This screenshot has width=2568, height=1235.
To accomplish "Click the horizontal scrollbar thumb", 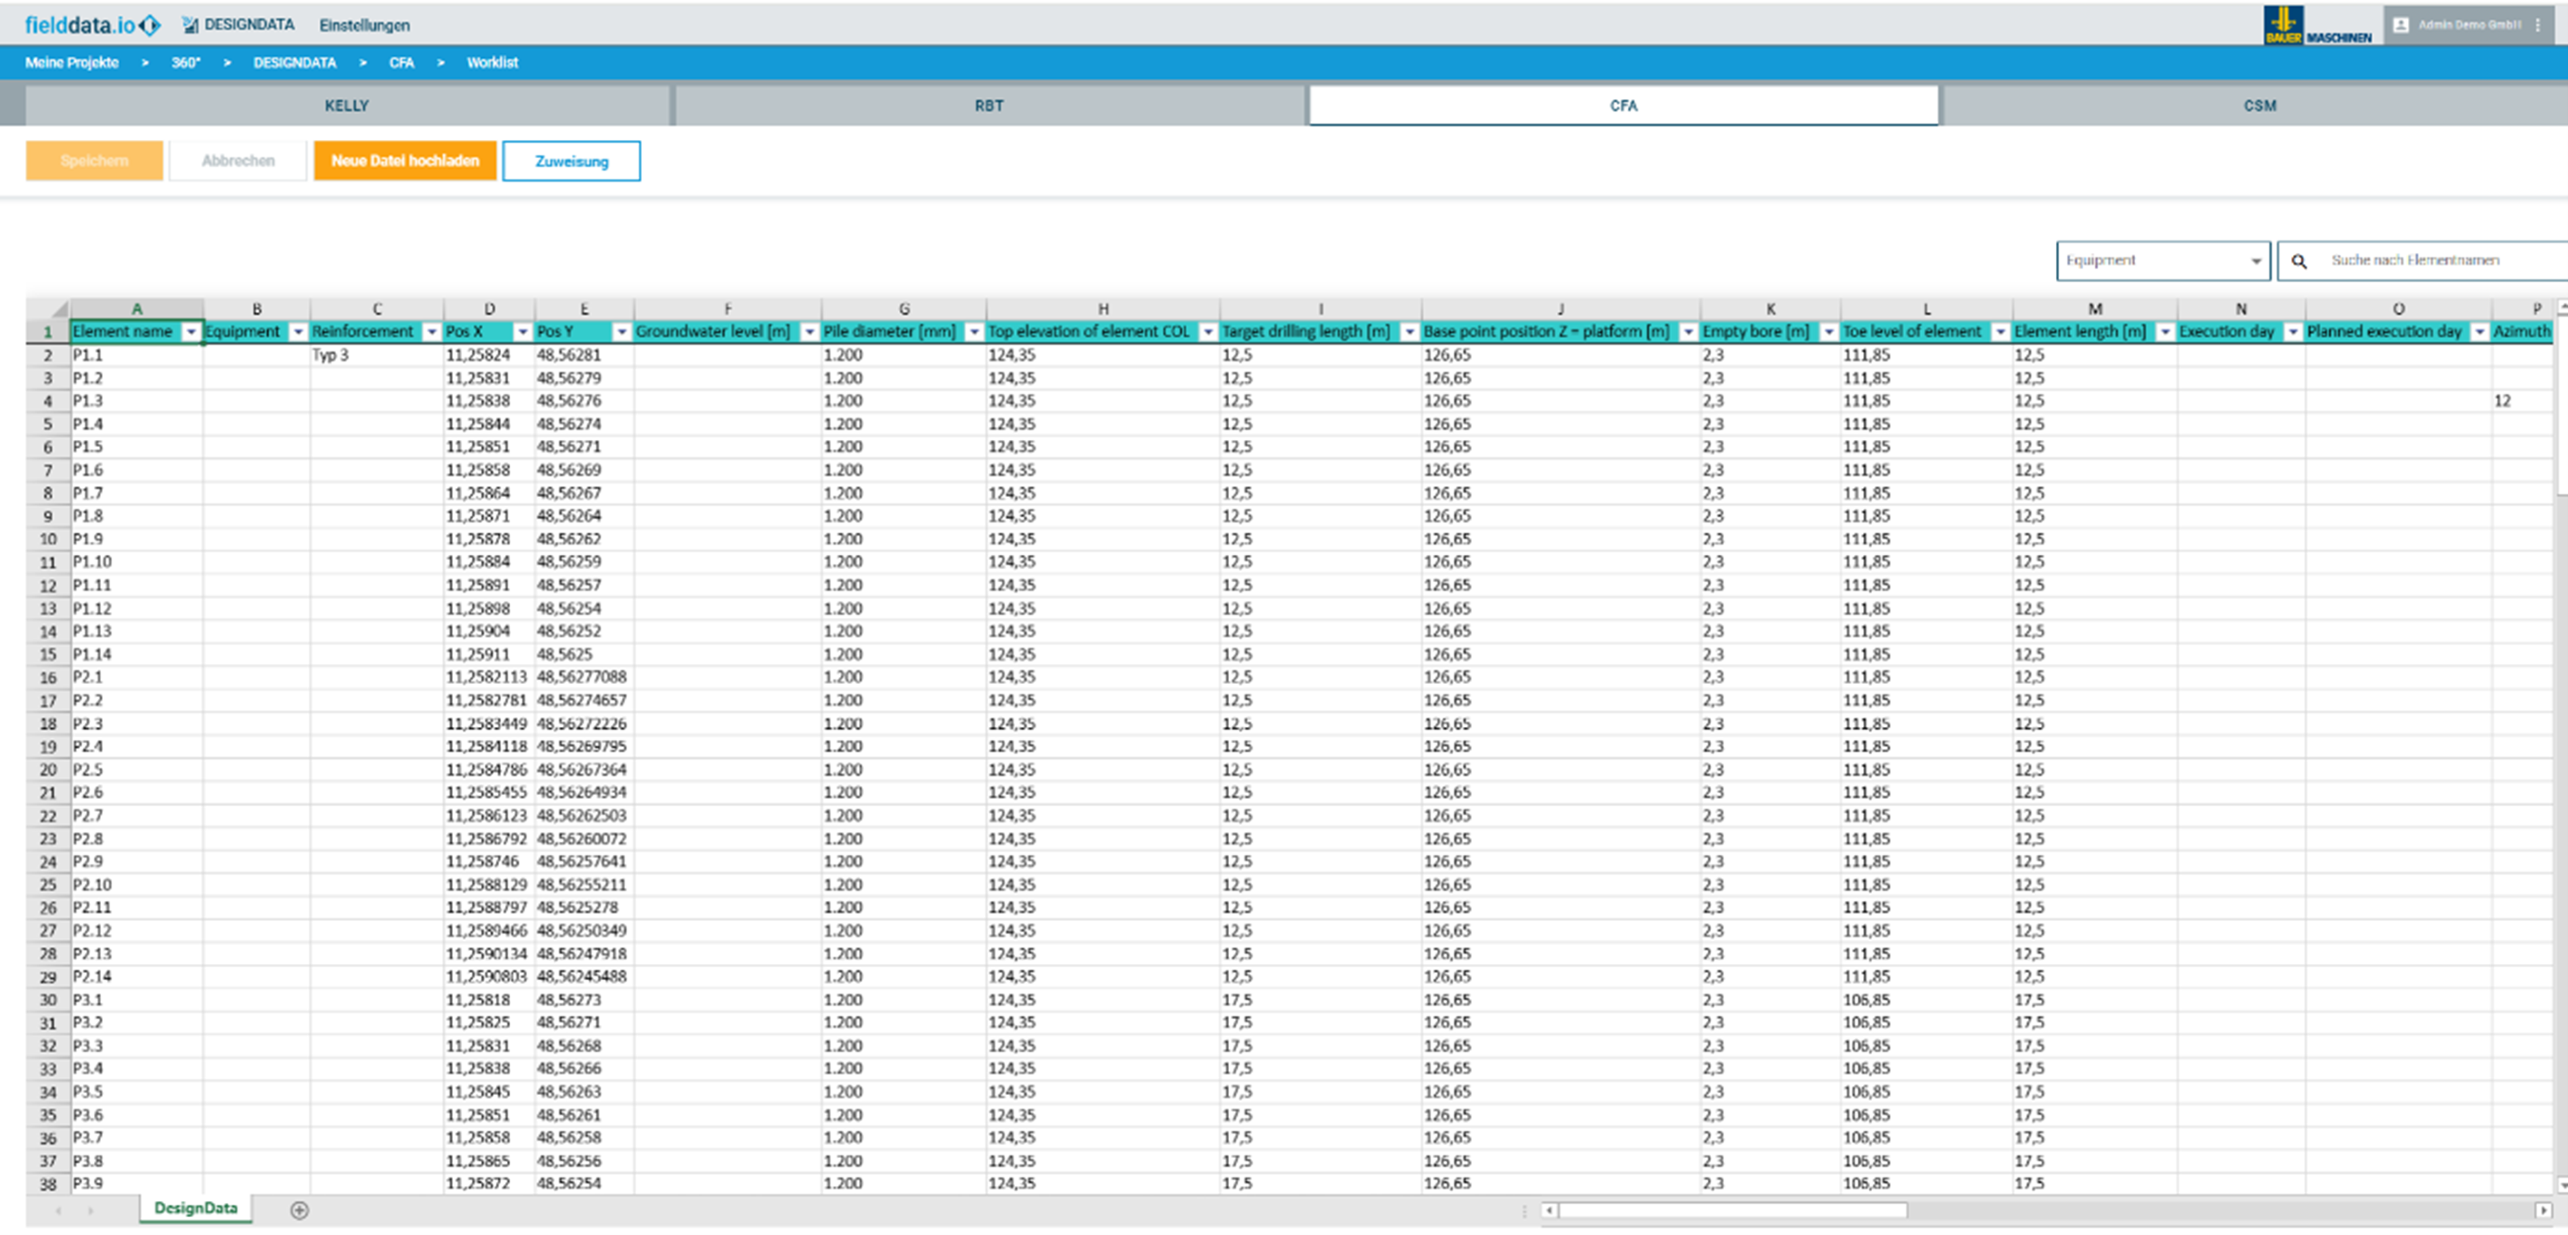I will (x=1733, y=1210).
